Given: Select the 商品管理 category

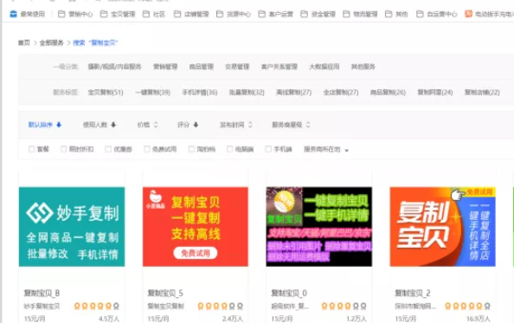Looking at the screenshot, I should pyautogui.click(x=202, y=67).
